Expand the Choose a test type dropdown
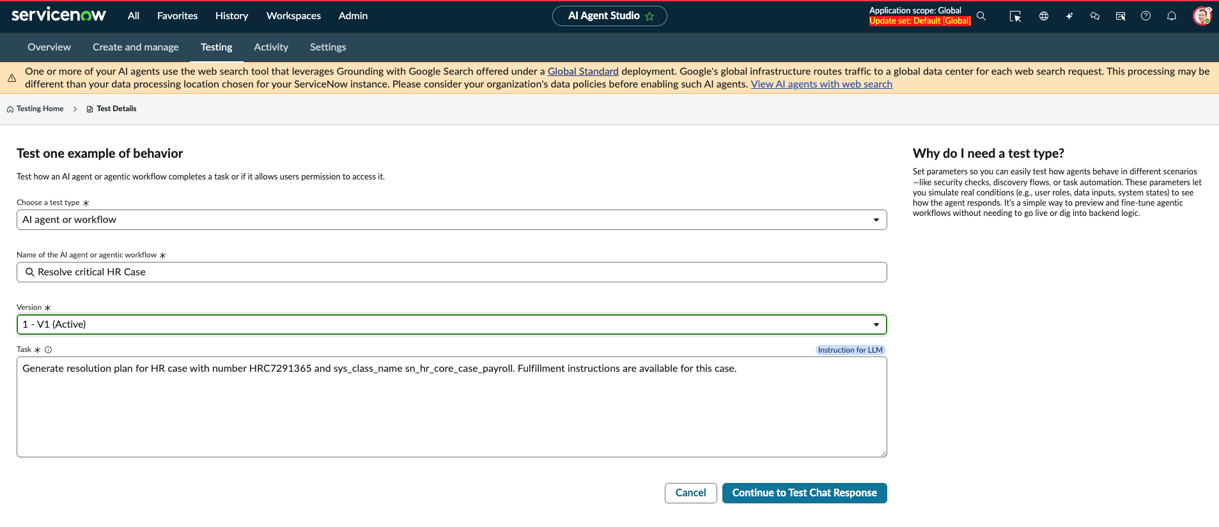The image size is (1219, 527). tap(451, 220)
